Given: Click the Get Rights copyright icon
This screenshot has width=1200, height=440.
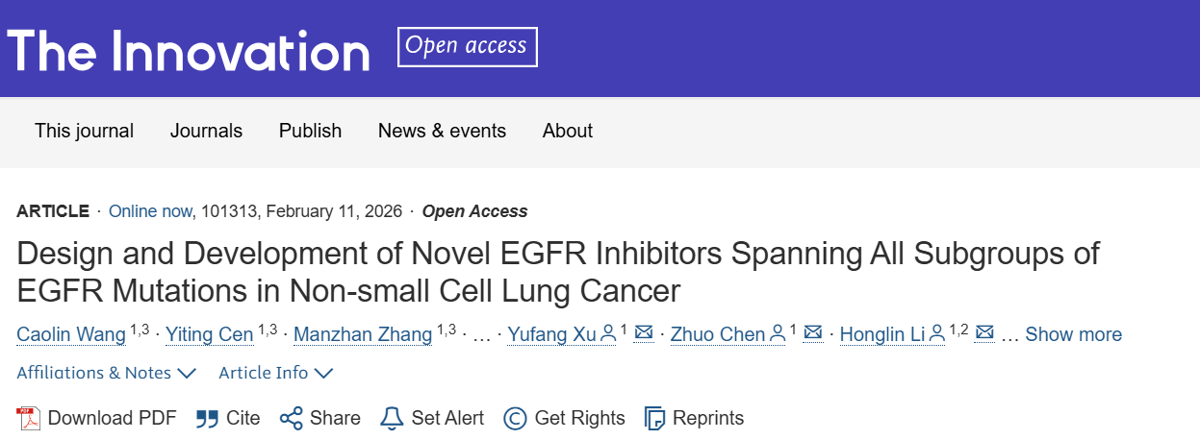Looking at the screenshot, I should point(515,419).
